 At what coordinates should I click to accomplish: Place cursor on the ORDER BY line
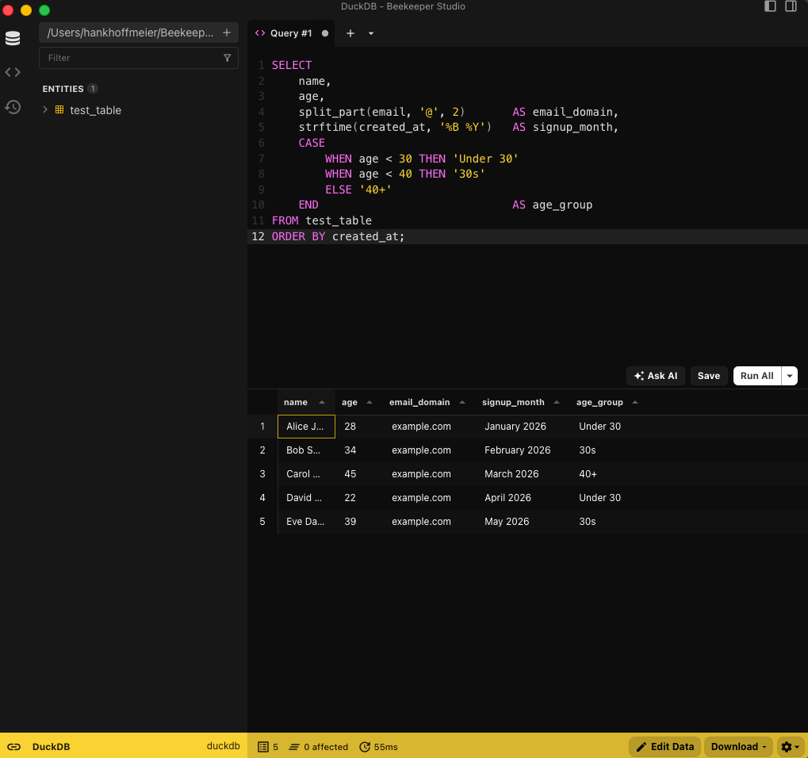tap(527, 236)
